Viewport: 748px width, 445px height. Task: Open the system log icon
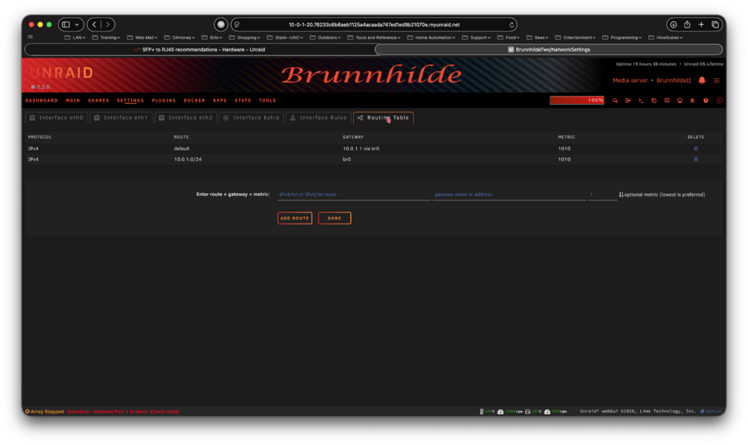693,101
